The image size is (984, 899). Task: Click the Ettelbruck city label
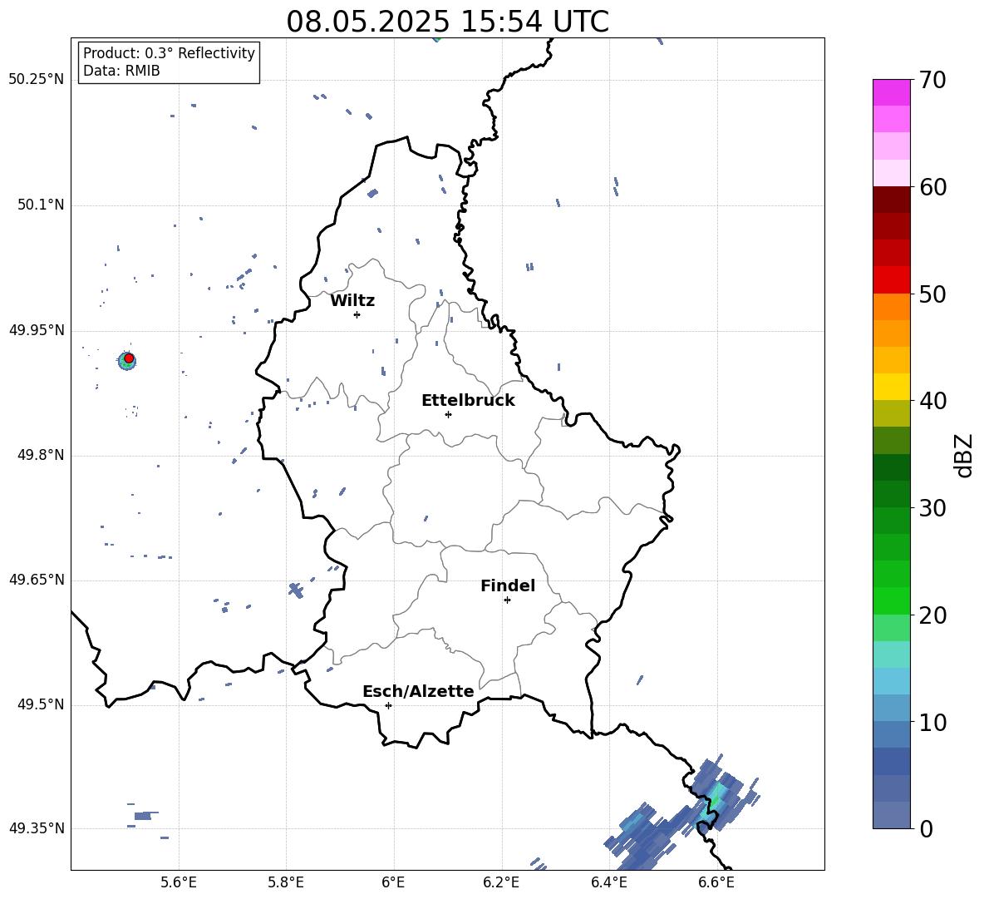pos(468,401)
